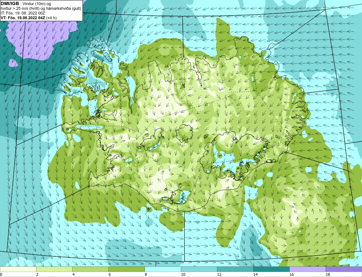Click the 12–14 m/s teal legend swatch
Viewport: 362px width, 277px height.
click(x=235, y=269)
